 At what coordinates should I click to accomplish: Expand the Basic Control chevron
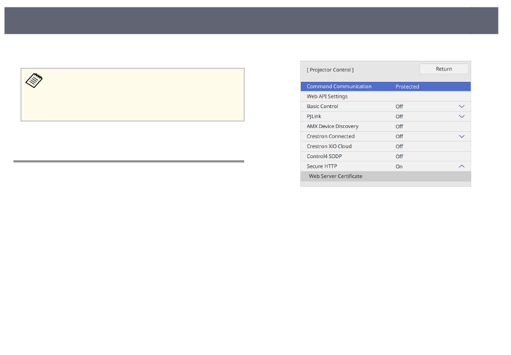point(462,106)
